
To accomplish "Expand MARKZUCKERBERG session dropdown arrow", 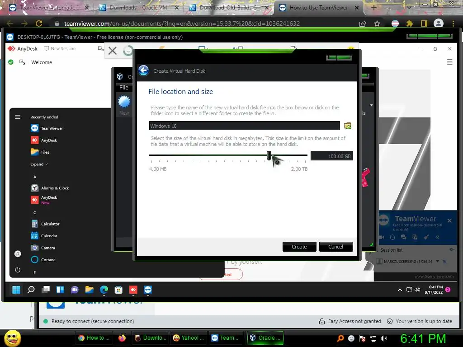I will pos(437,261).
